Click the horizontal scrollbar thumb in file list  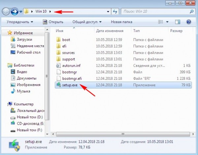(x=123, y=134)
